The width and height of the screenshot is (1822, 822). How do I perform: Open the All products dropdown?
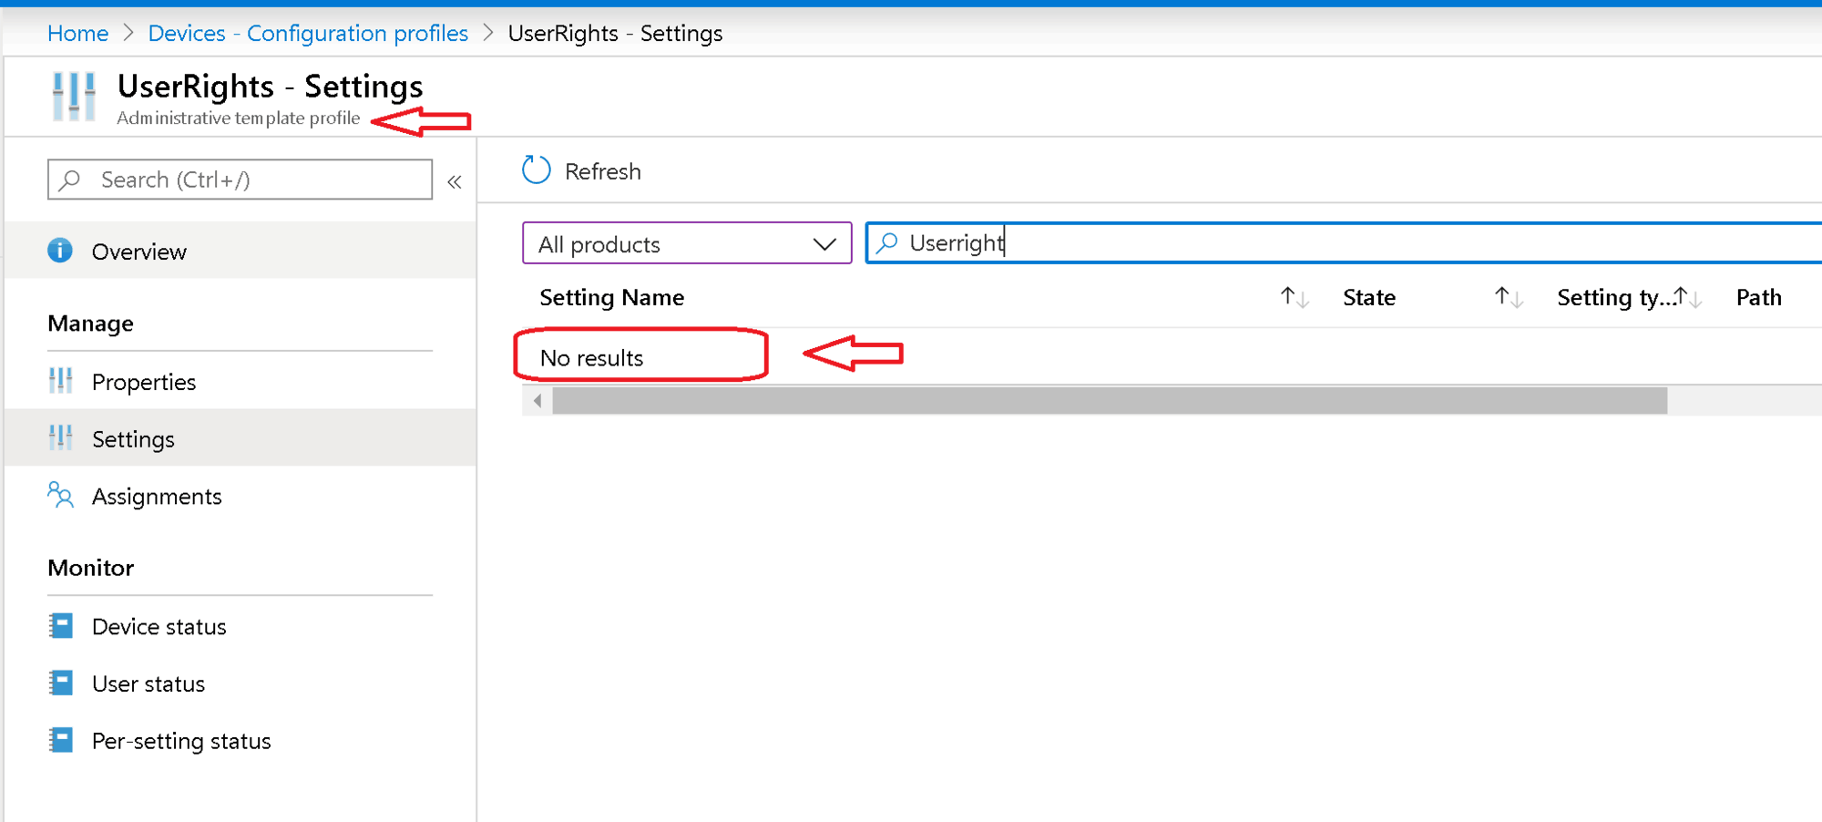[686, 243]
